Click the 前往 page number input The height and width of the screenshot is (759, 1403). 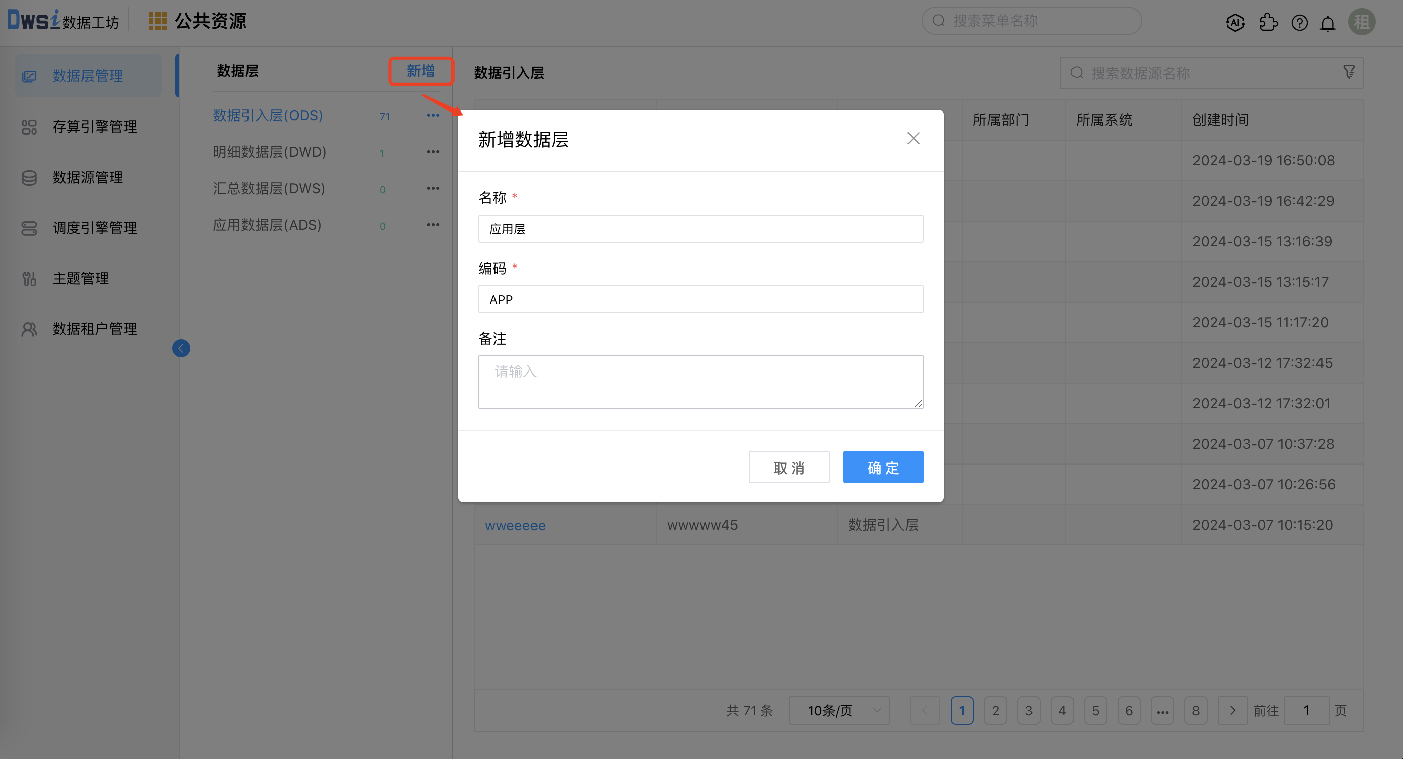(1306, 710)
